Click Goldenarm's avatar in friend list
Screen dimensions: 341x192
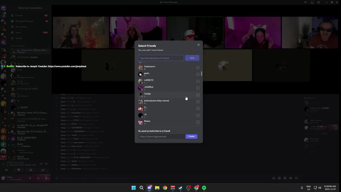click(140, 67)
